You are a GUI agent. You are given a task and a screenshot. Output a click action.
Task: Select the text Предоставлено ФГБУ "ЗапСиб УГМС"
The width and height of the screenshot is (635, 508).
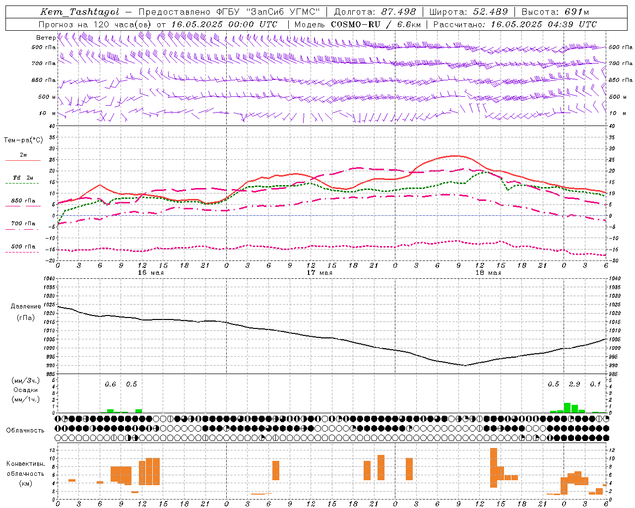click(x=229, y=12)
